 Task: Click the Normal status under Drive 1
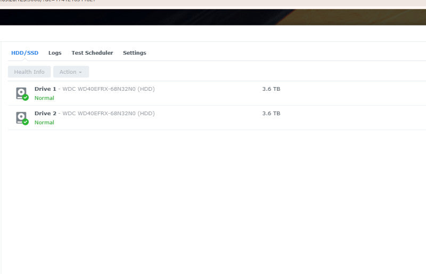pos(44,98)
